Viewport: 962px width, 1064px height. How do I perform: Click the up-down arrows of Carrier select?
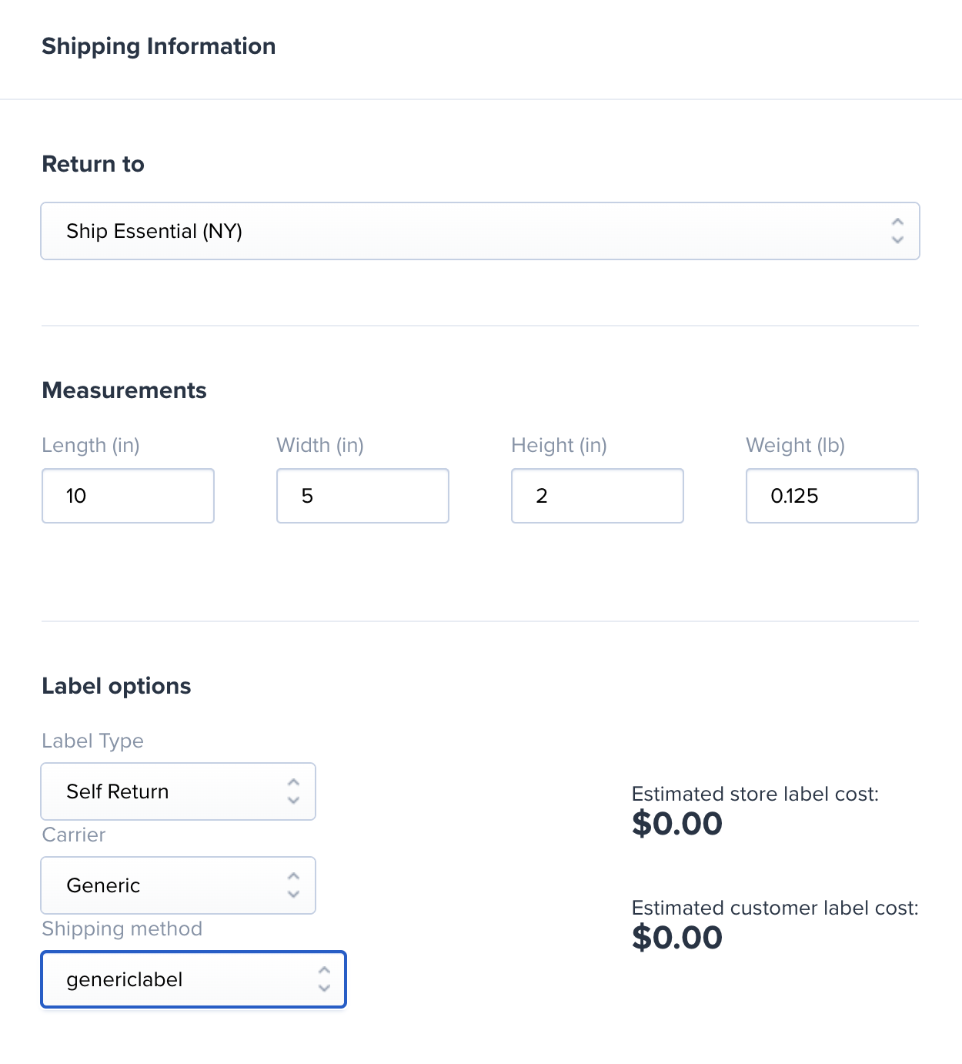(293, 885)
